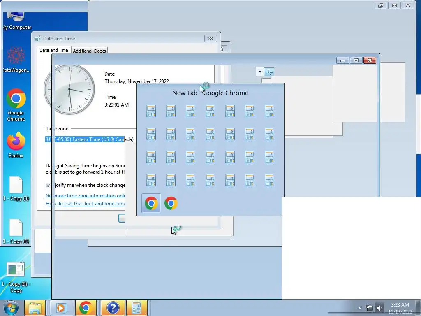The image size is (421, 316).
Task: Show hidden icons with the tray arrow
Action: click(359, 308)
